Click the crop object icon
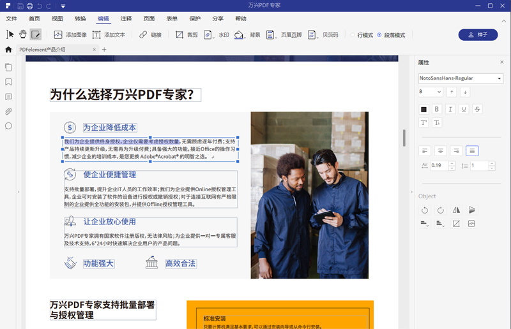Image resolution: width=511 pixels, height=329 pixels. pos(456,224)
